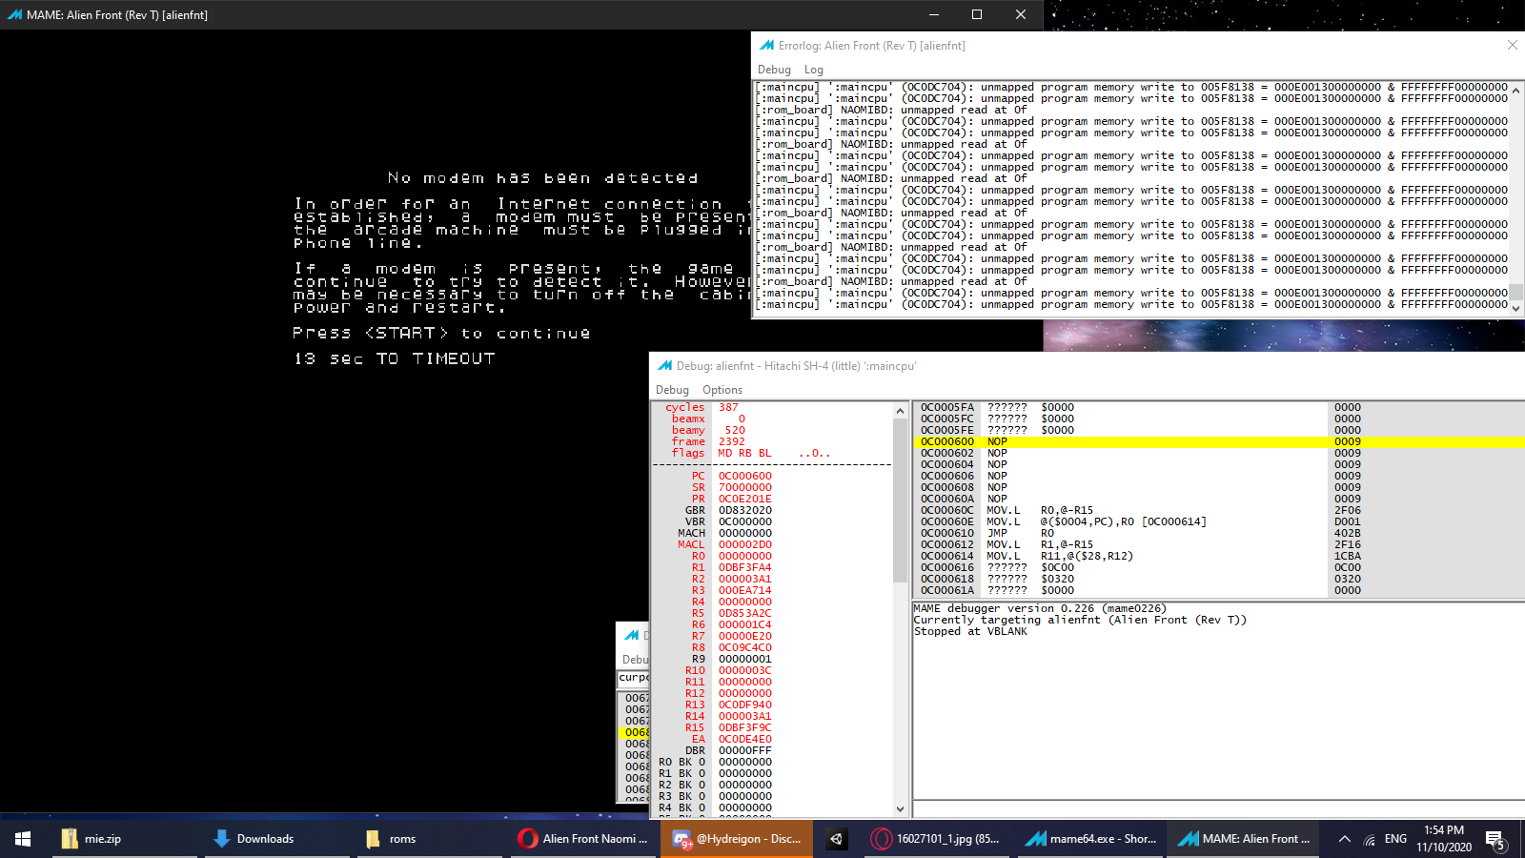Switch to MAME Alien Front taskbar item

(1244, 839)
